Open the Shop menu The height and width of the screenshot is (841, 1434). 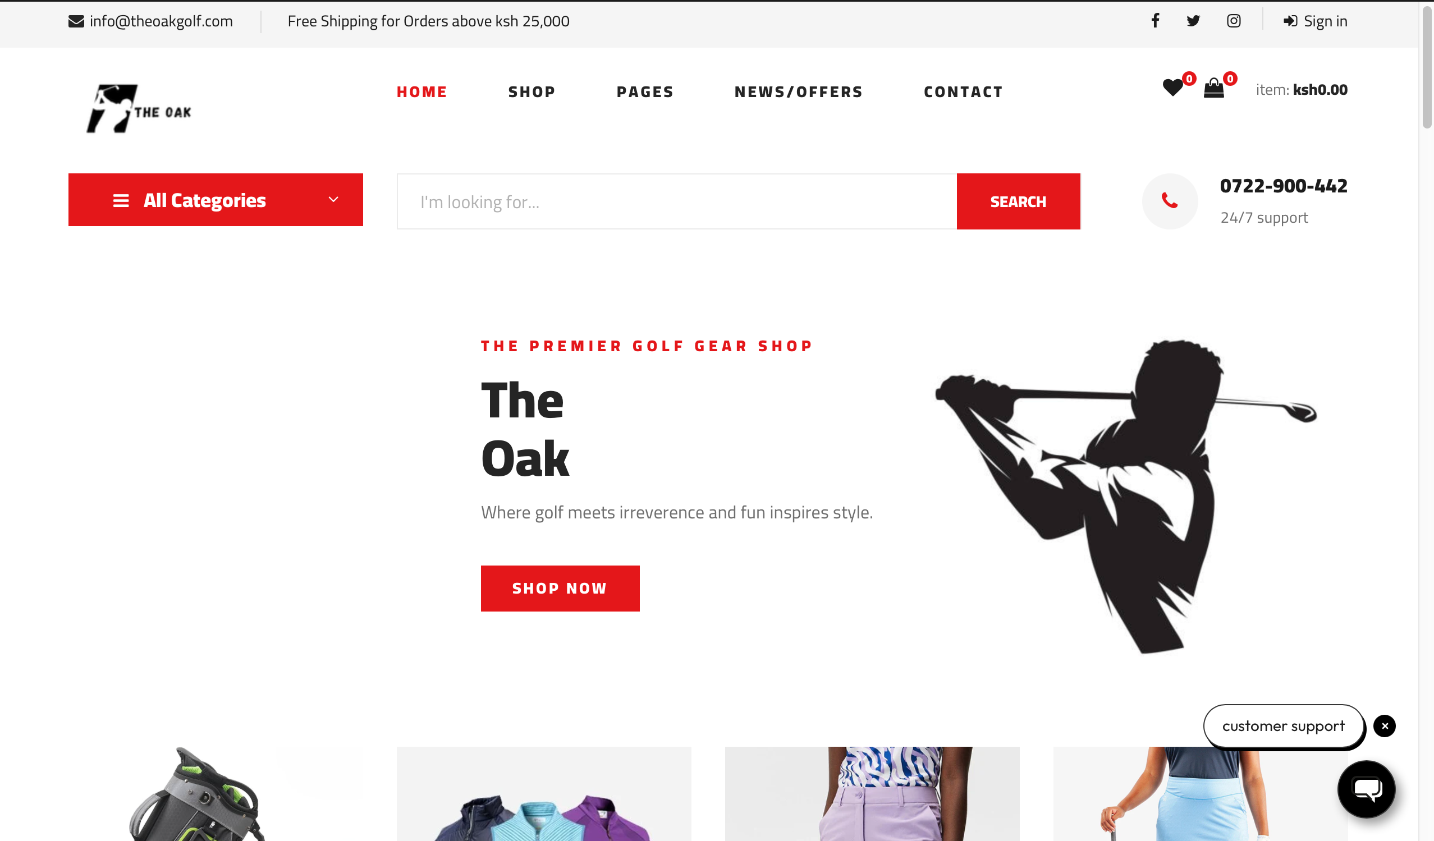pos(532,91)
